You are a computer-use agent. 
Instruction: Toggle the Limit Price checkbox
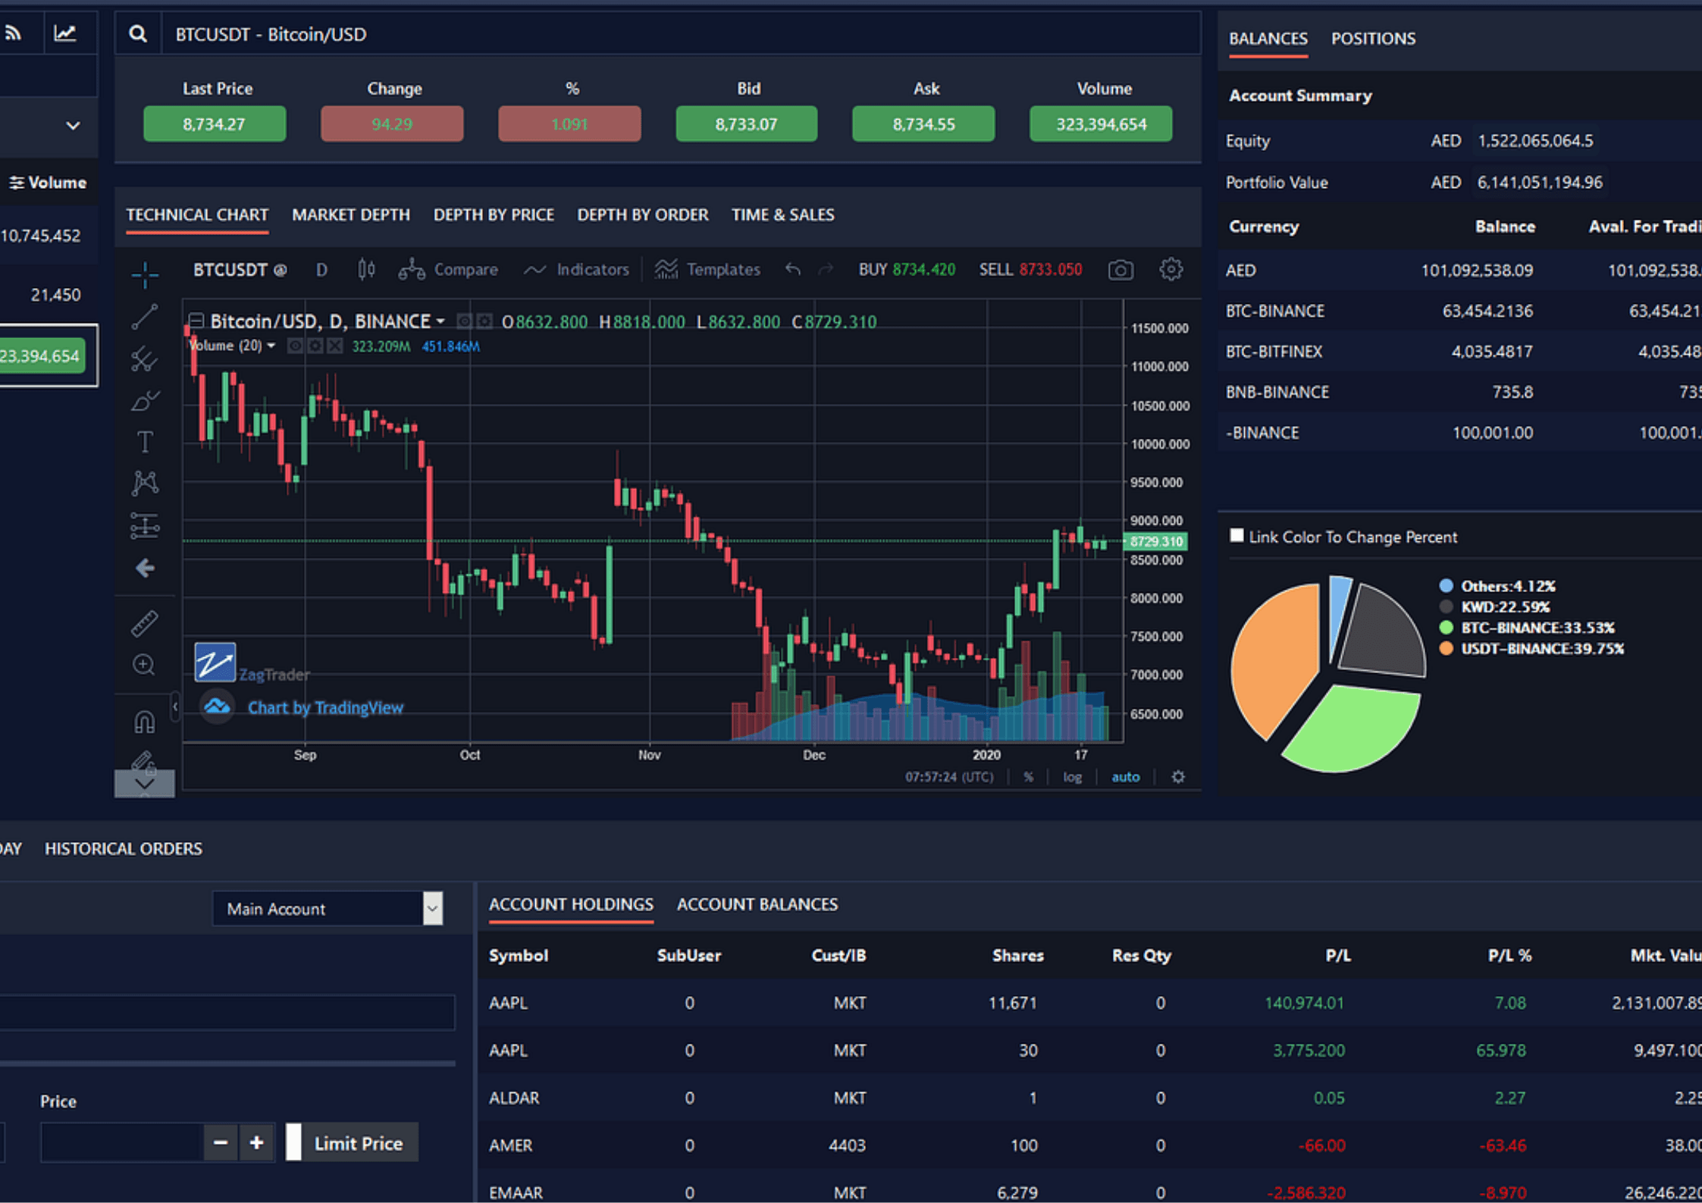tap(293, 1142)
